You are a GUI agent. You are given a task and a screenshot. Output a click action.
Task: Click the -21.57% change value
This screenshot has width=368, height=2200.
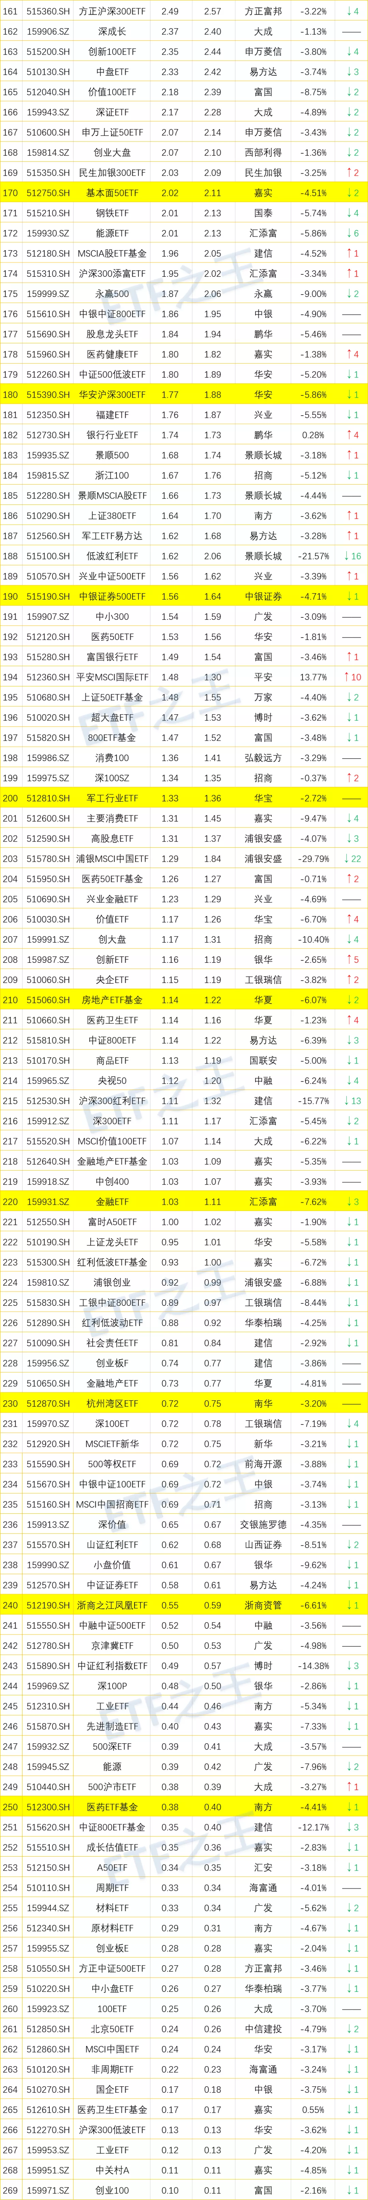coord(313,556)
